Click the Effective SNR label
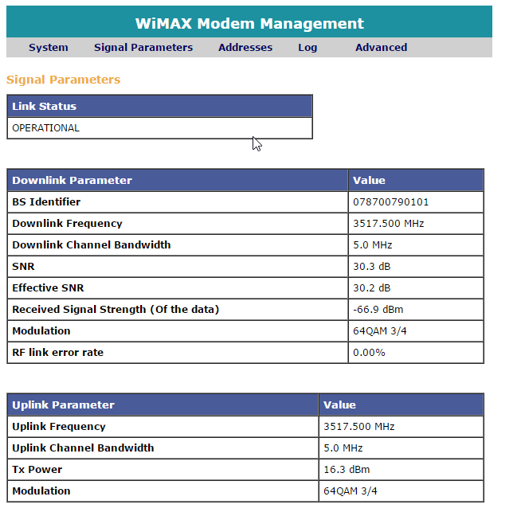Screen dimensions: 525x516 point(48,287)
